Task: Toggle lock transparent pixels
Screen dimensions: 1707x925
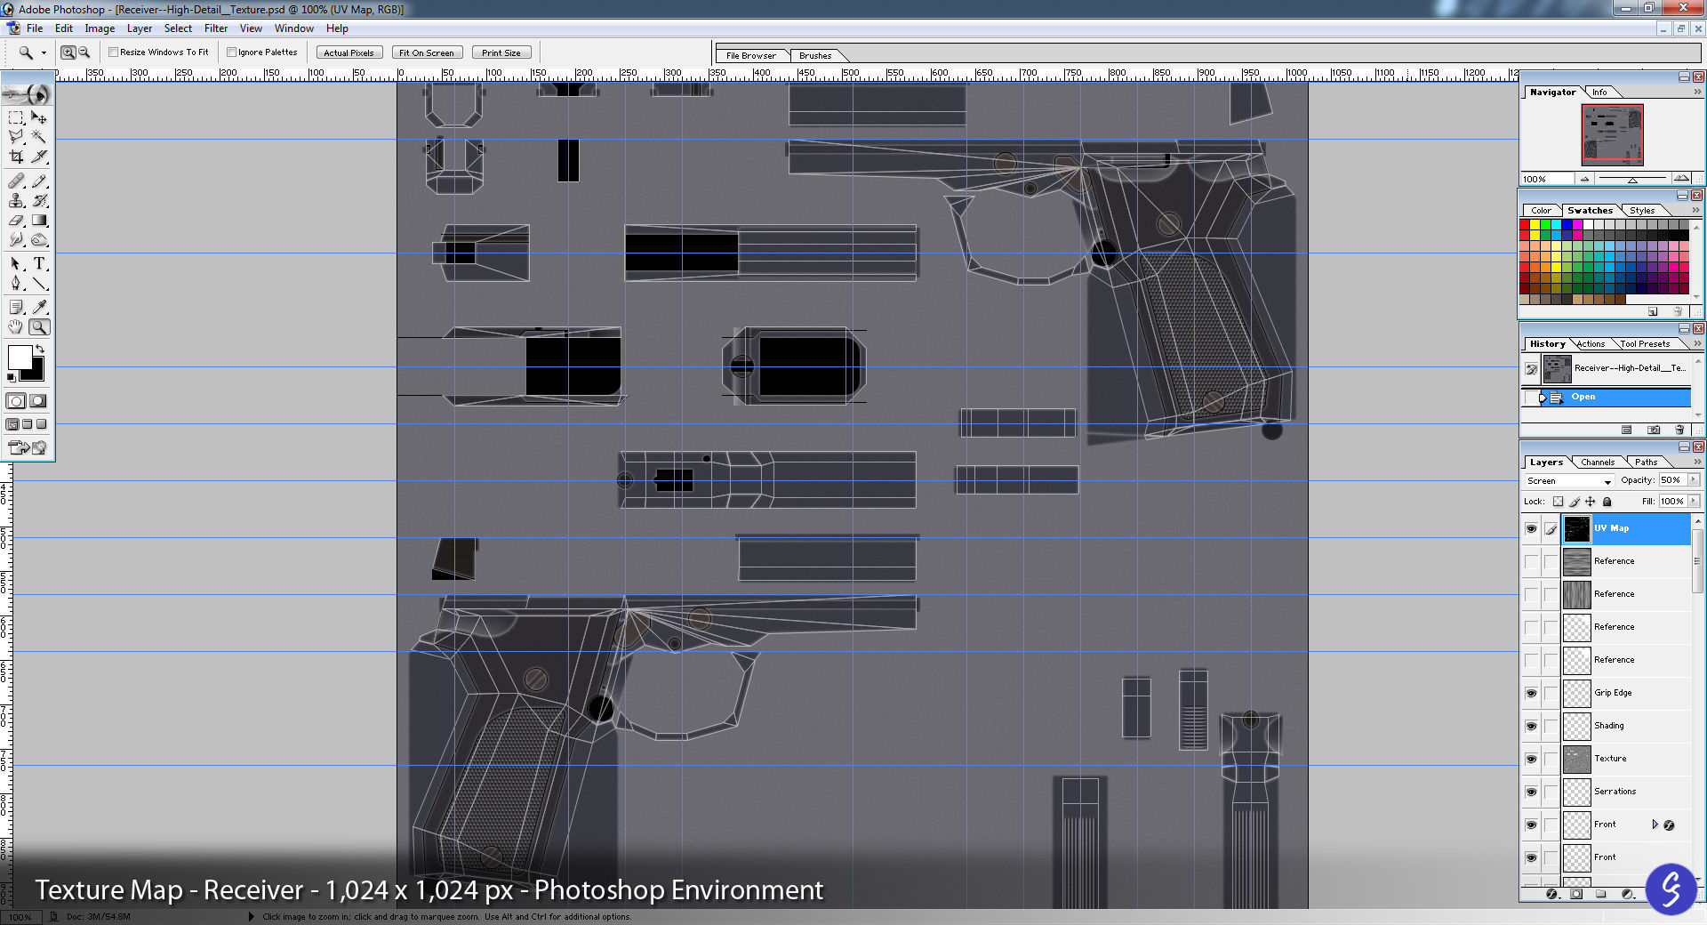Action: (x=1558, y=502)
